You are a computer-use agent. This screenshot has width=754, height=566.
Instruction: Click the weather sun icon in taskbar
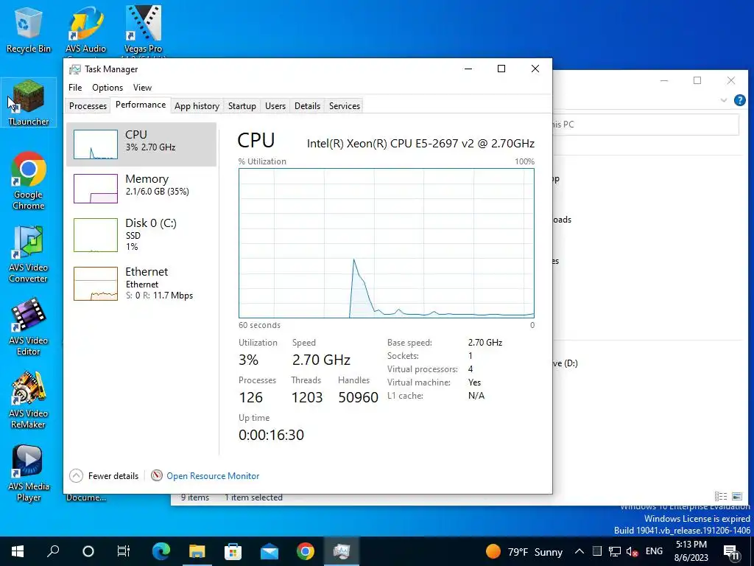coord(493,551)
